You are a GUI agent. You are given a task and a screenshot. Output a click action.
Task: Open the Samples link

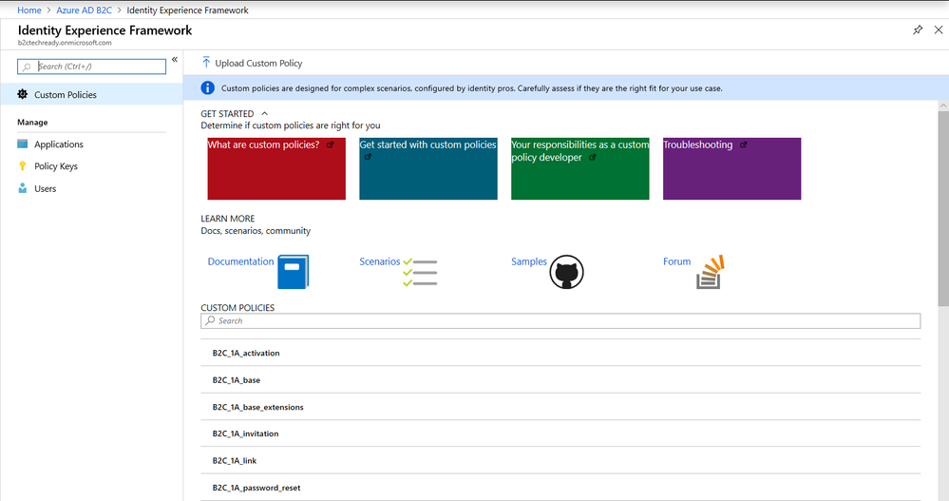(x=529, y=261)
